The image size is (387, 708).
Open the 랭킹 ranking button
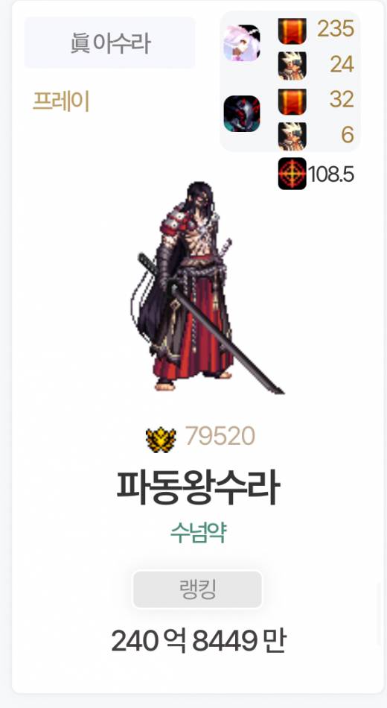click(x=197, y=590)
